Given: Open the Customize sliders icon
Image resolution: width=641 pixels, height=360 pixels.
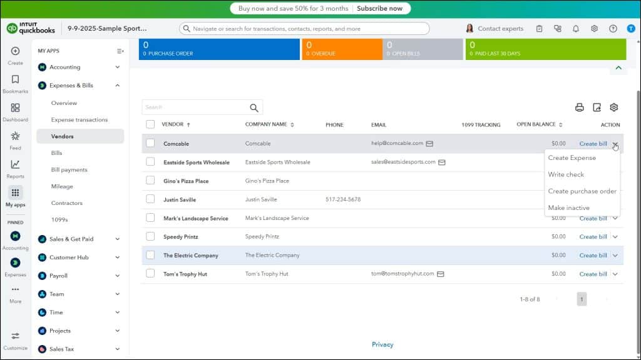Looking at the screenshot, I should coord(15,336).
